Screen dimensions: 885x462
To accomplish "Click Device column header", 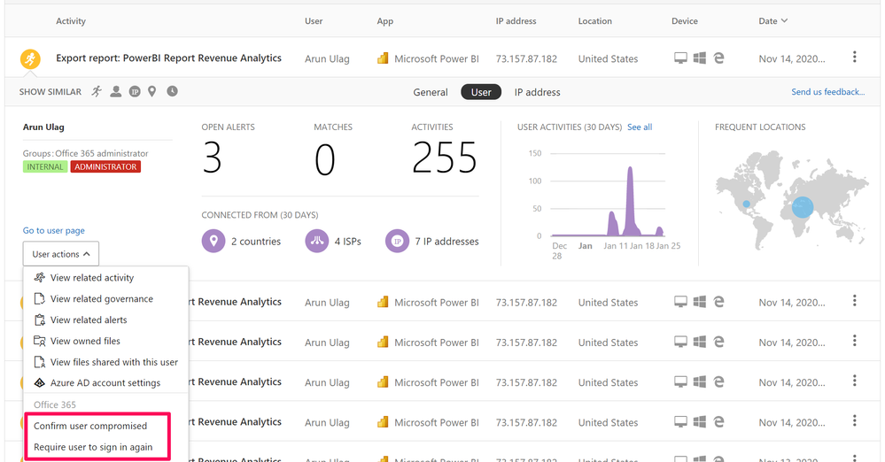I will (x=685, y=21).
